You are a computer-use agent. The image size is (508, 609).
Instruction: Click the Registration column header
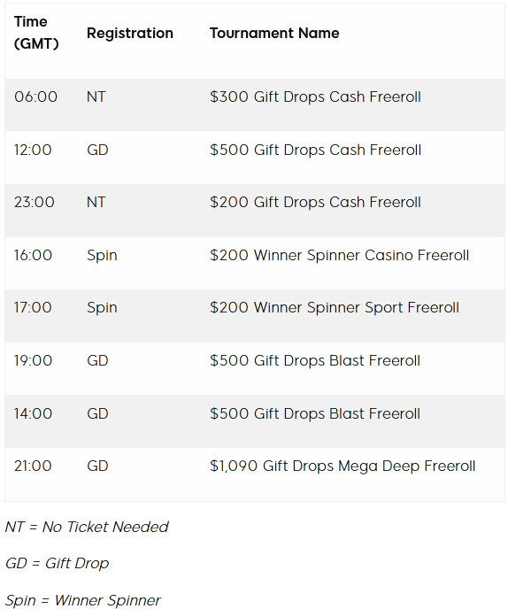(x=130, y=33)
